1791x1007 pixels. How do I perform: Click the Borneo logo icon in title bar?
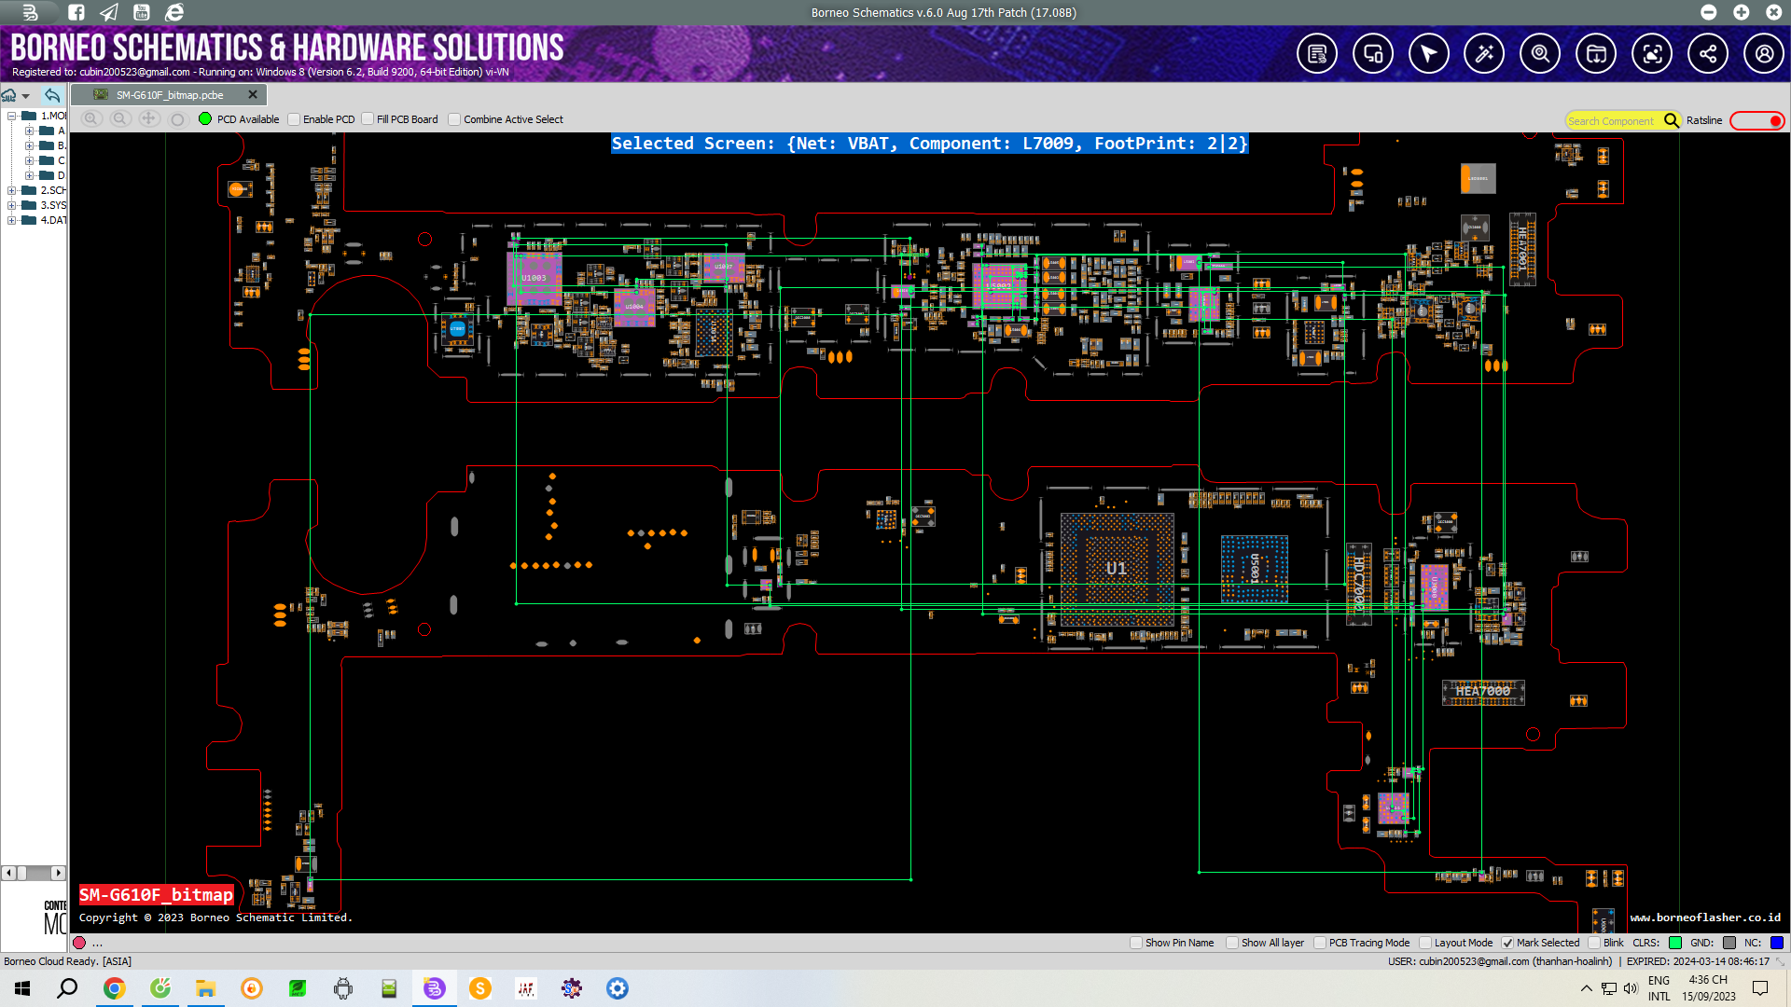(x=30, y=12)
